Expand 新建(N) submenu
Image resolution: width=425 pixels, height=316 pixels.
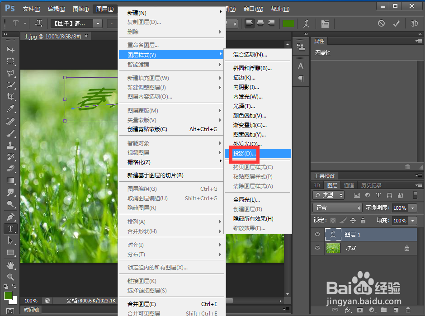point(172,13)
